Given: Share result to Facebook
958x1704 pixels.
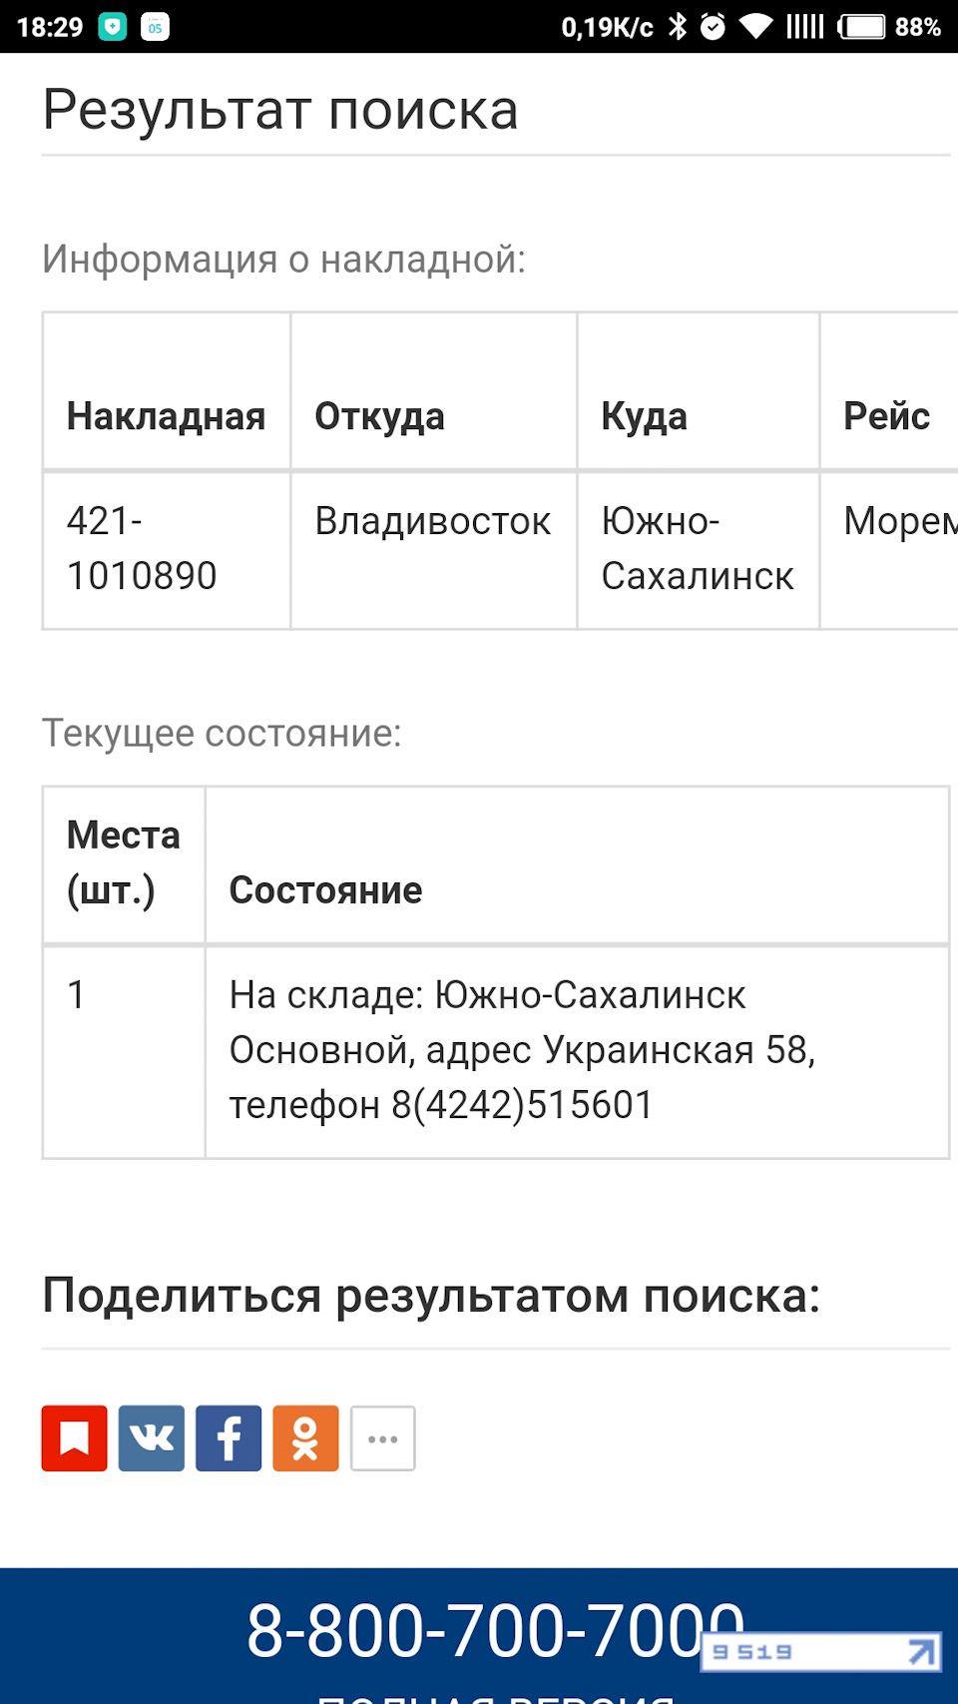Looking at the screenshot, I should 228,1437.
